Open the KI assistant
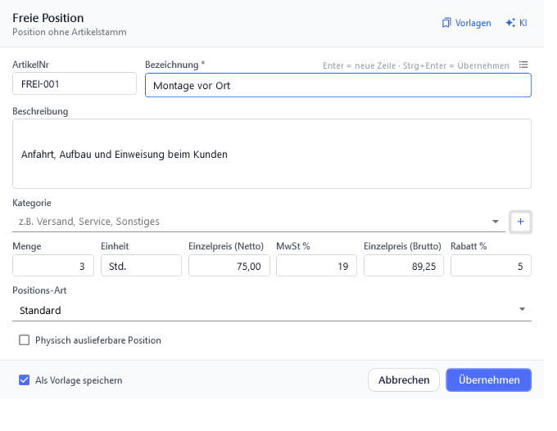The height and width of the screenshot is (431, 557). coord(516,23)
